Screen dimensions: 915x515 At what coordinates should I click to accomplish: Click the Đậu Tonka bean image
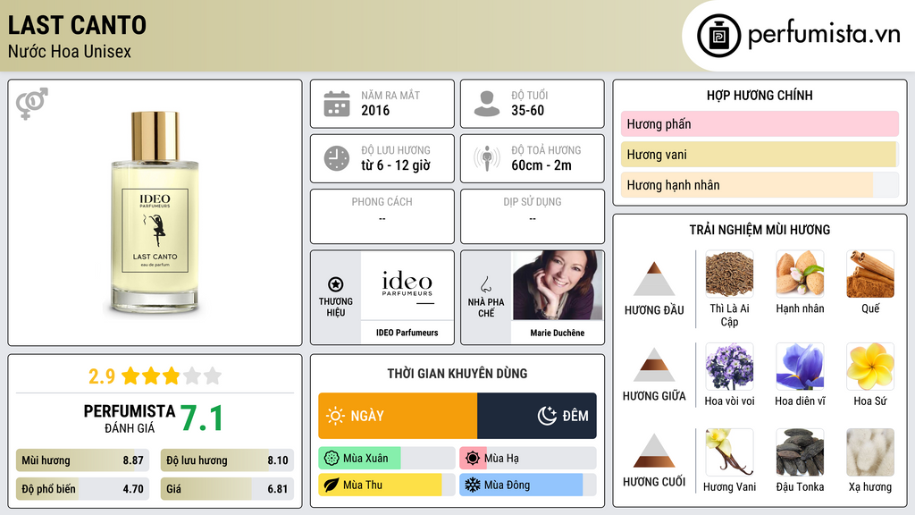[x=800, y=452]
